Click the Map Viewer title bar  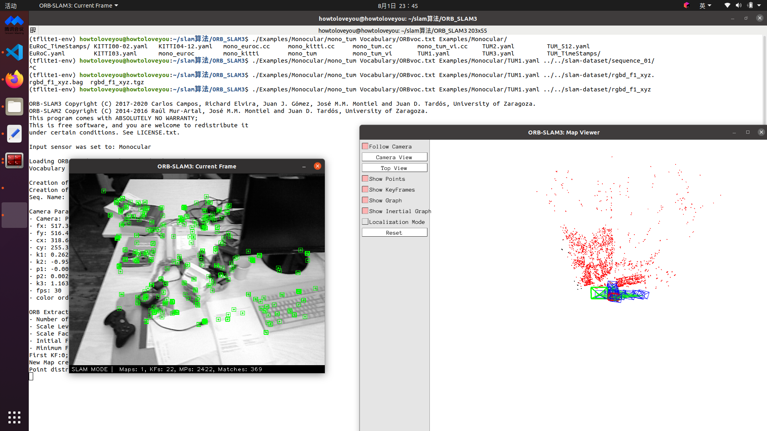coord(564,132)
